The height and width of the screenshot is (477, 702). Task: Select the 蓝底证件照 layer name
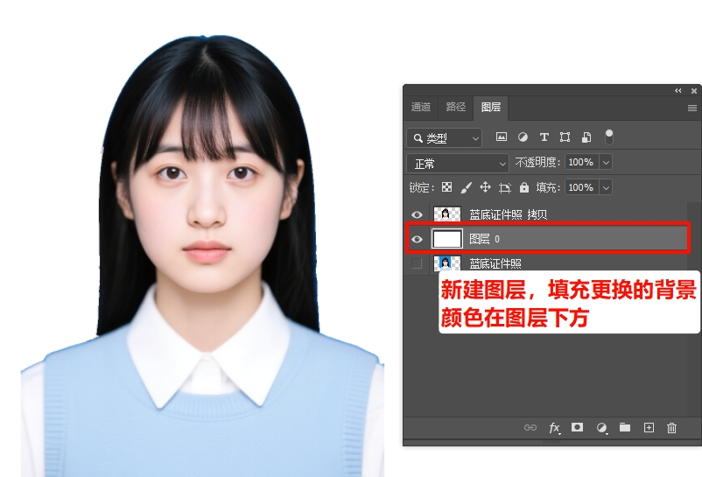[495, 264]
